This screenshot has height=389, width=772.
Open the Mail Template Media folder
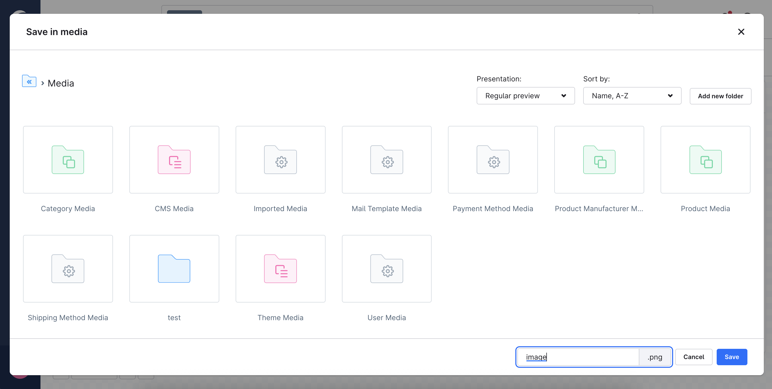tap(386, 160)
